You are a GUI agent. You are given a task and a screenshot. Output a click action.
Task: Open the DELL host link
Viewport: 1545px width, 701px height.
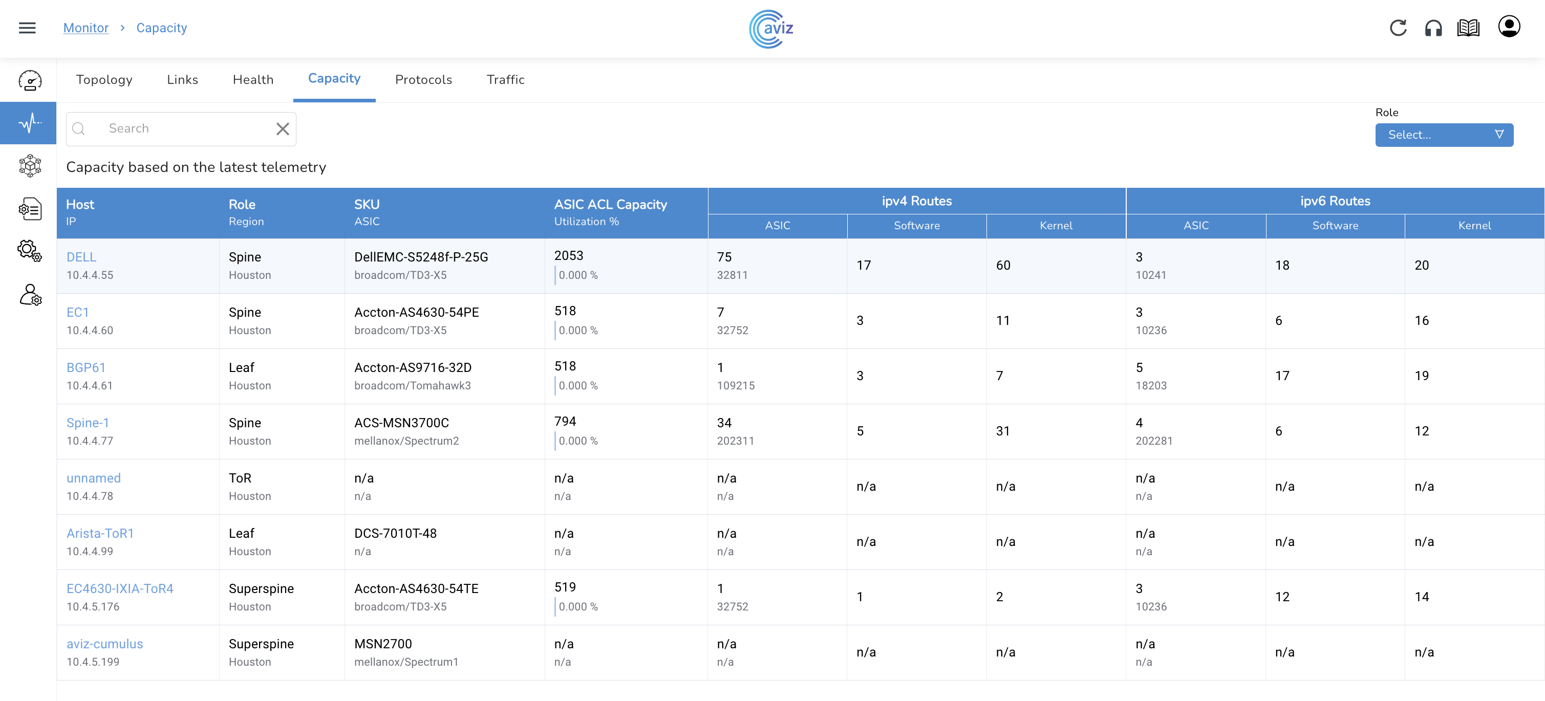[81, 257]
